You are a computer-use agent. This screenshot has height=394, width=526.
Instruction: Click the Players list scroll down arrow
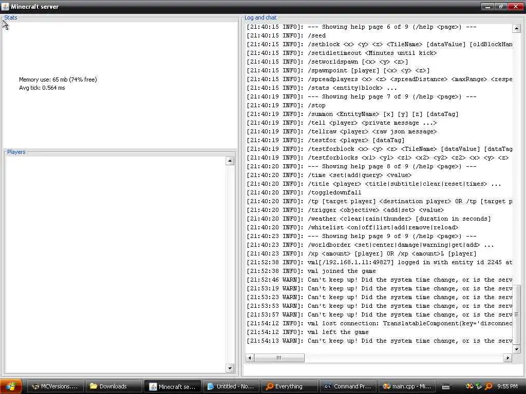click(230, 368)
